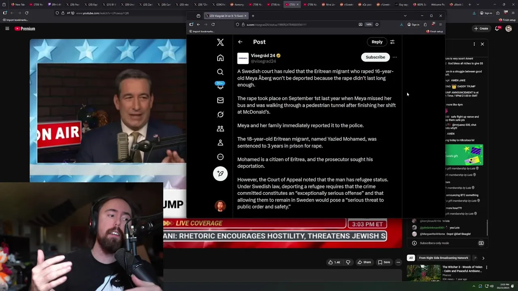Open volume control in system tray

click(x=492, y=286)
